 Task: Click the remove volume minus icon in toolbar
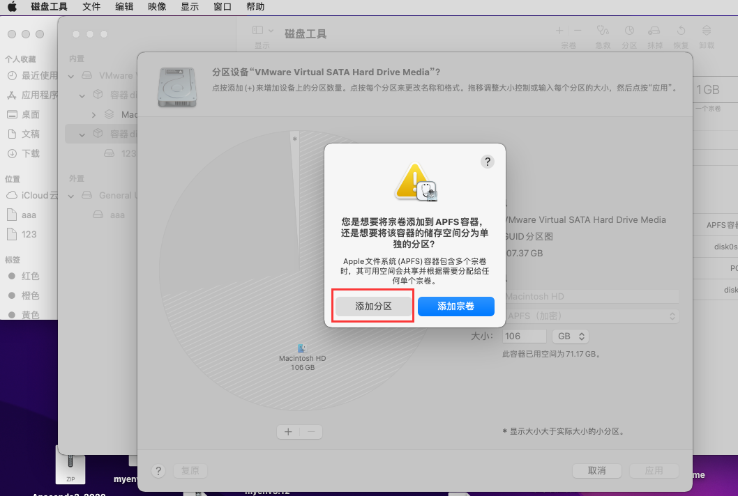(578, 31)
